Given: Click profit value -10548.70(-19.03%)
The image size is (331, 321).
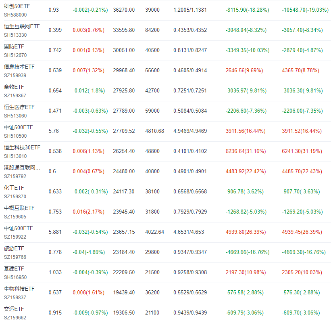Looking at the screenshot, I should [305, 10].
